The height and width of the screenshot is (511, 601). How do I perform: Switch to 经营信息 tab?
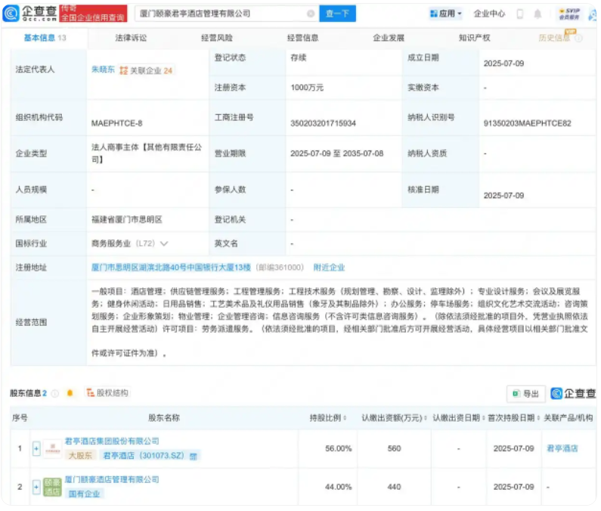pos(302,38)
